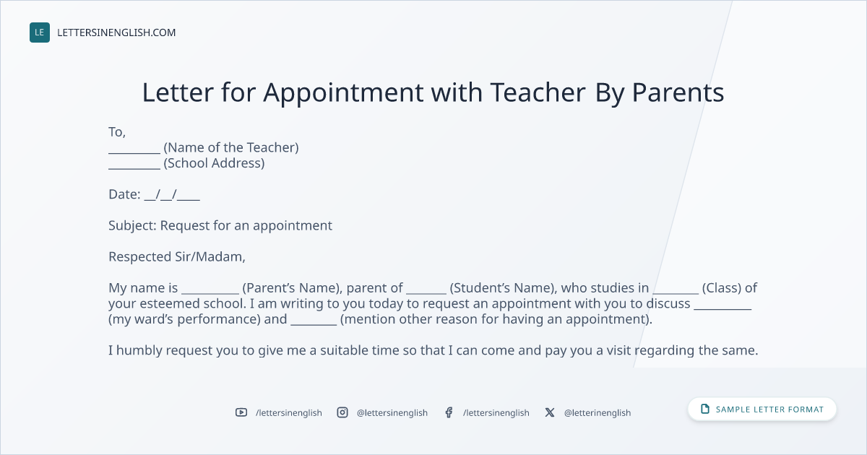Click the LE logo badge

point(40,32)
